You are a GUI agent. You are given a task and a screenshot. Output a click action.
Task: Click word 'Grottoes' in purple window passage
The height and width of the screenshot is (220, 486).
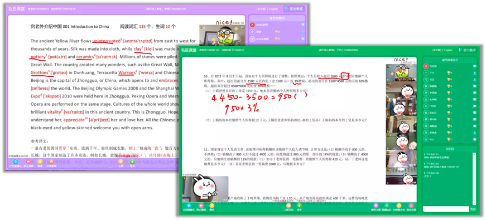(40, 73)
